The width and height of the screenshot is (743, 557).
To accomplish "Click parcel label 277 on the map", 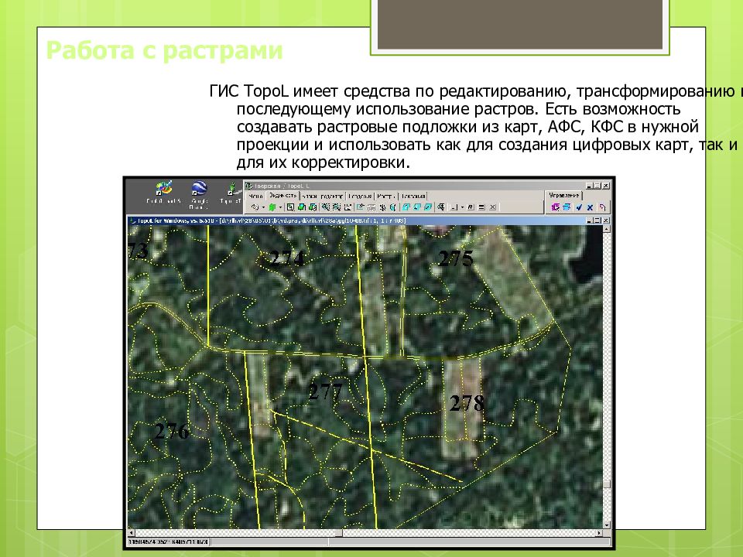I will point(325,392).
